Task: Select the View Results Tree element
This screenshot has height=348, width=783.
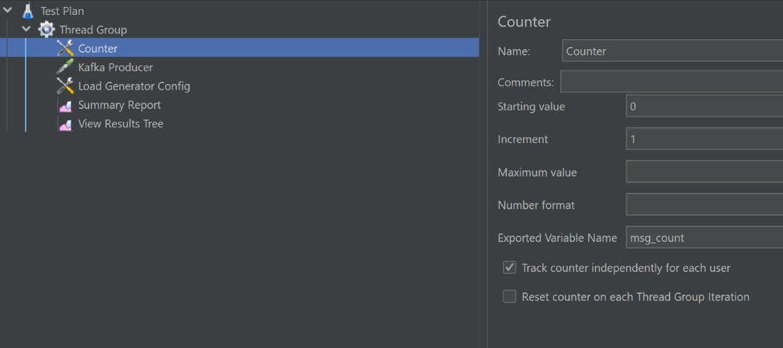Action: [121, 124]
